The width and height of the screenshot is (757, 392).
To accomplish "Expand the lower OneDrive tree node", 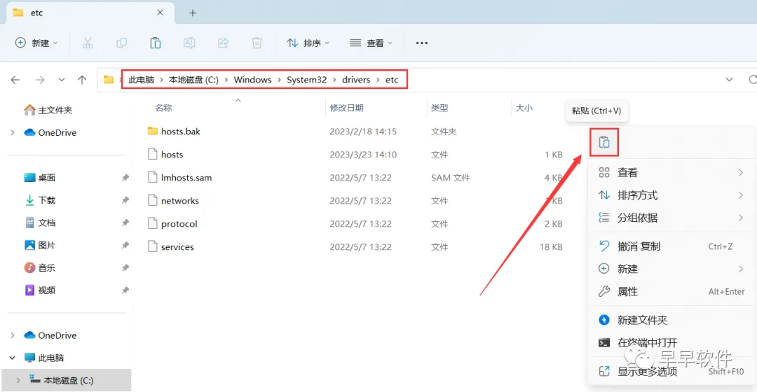I will (x=13, y=335).
